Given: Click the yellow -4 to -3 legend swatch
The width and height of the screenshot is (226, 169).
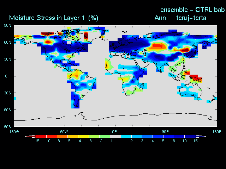Looking at the screenshot, I should click(83, 136).
